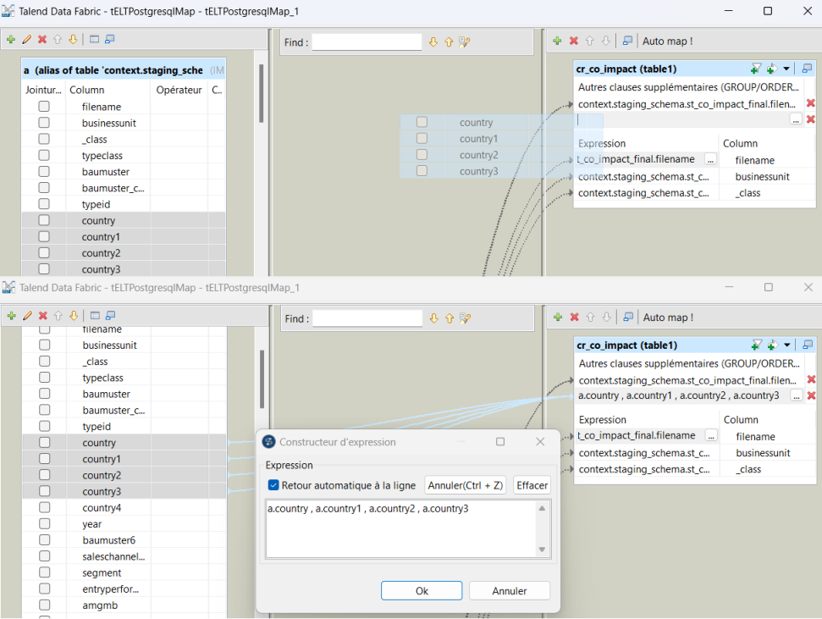Viewport: 822px width, 619px height.
Task: Minimize all input tables in upper window
Action: tap(94, 39)
